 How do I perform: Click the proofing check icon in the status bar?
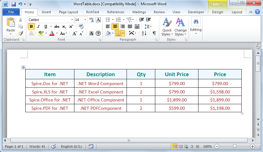coord(53,146)
